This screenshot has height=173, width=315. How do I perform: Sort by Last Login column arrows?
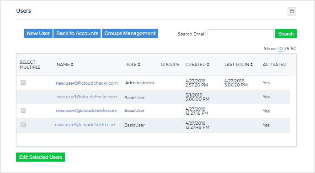pyautogui.click(x=251, y=64)
